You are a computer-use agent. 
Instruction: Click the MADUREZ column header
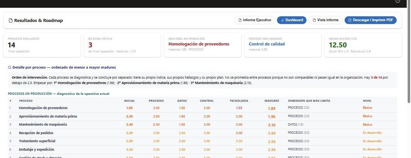[272, 101]
